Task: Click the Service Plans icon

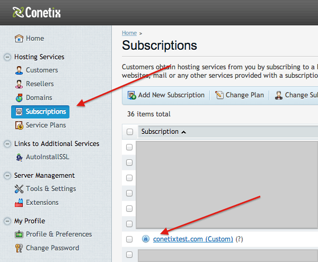Action: 19,125
